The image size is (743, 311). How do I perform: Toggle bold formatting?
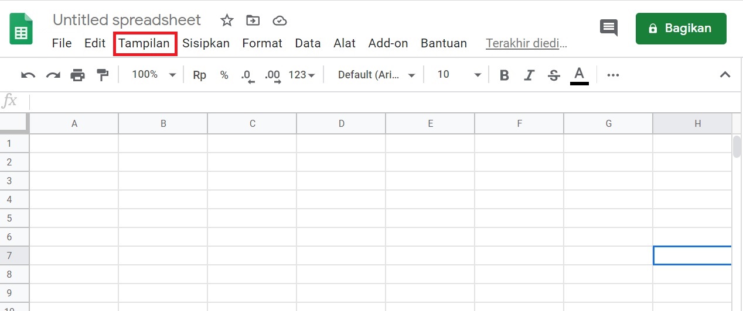coord(504,75)
